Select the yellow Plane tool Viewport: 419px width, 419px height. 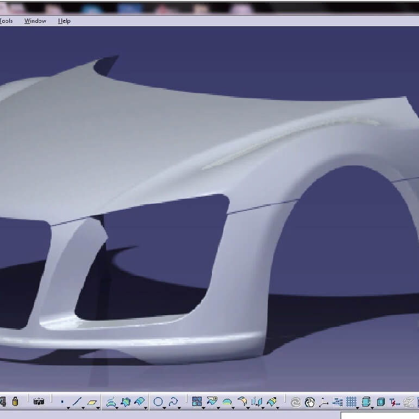pyautogui.click(x=92, y=402)
